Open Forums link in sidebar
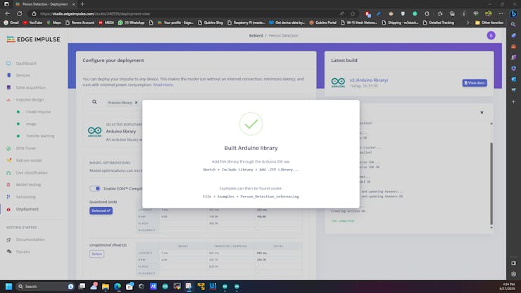This screenshot has width=521, height=293. pos(23,251)
